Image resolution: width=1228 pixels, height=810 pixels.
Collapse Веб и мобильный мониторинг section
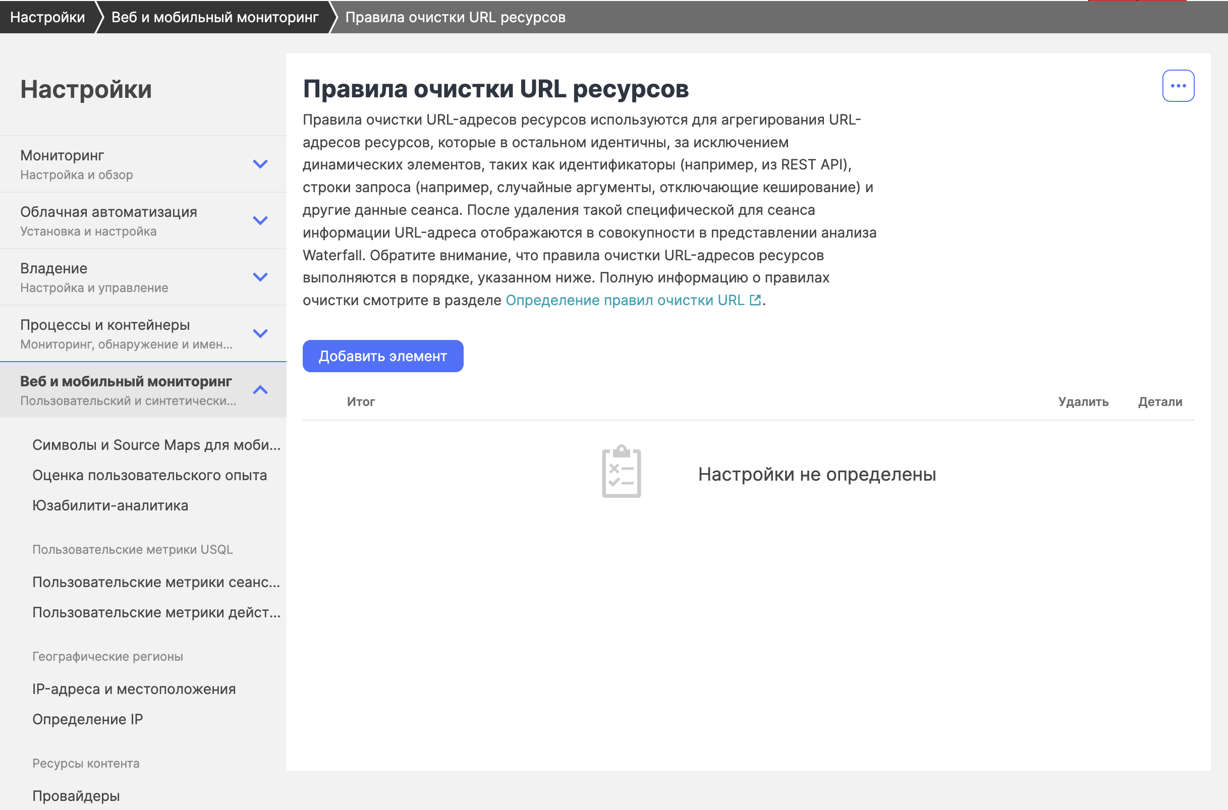tap(260, 390)
